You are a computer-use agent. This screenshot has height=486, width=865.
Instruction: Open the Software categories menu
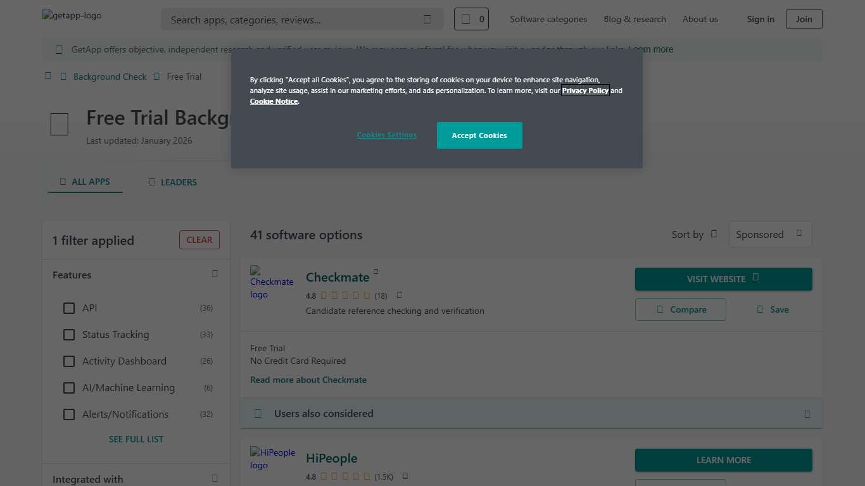click(x=548, y=19)
